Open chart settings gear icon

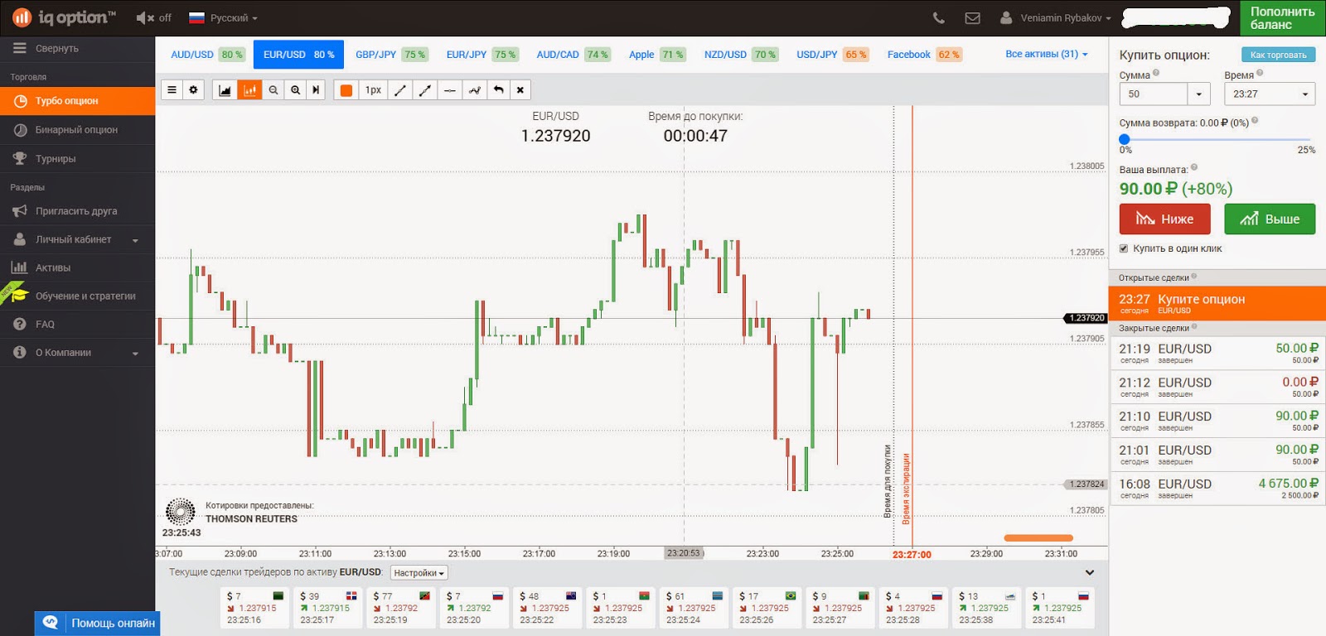(193, 89)
